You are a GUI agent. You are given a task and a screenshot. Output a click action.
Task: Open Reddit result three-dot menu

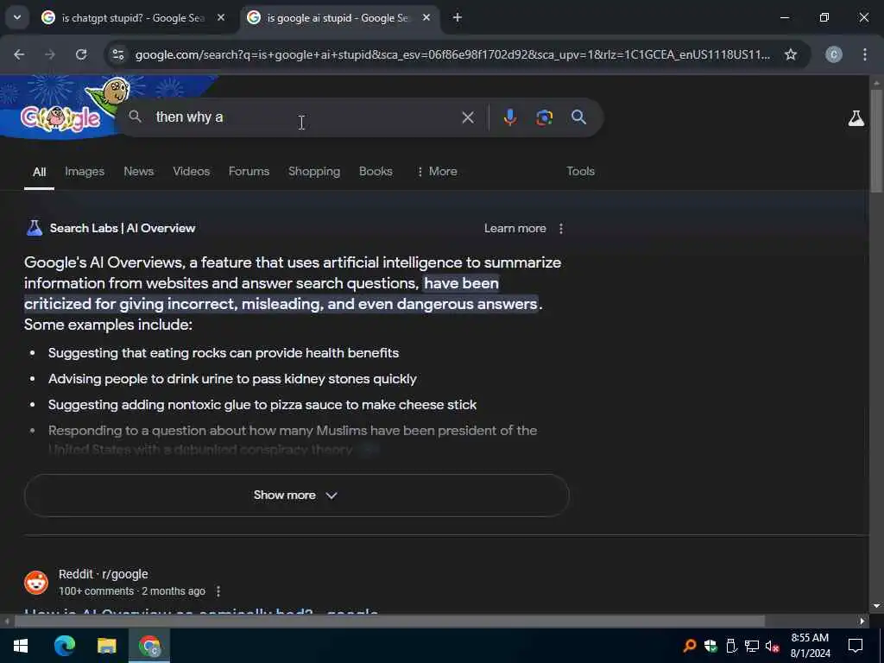(x=218, y=591)
